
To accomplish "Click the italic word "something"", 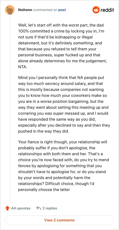I will 83,43.
